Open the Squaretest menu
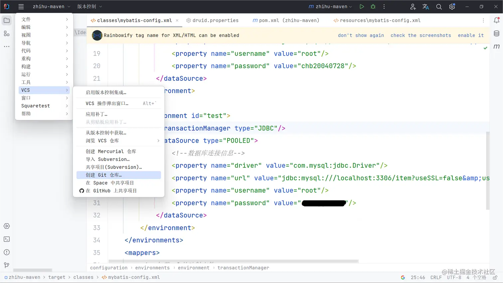Image resolution: width=503 pixels, height=283 pixels. 44,106
